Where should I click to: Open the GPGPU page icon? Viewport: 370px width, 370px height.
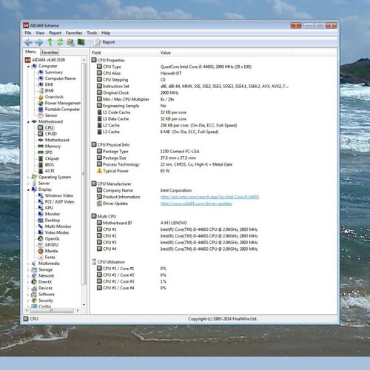coord(41,245)
